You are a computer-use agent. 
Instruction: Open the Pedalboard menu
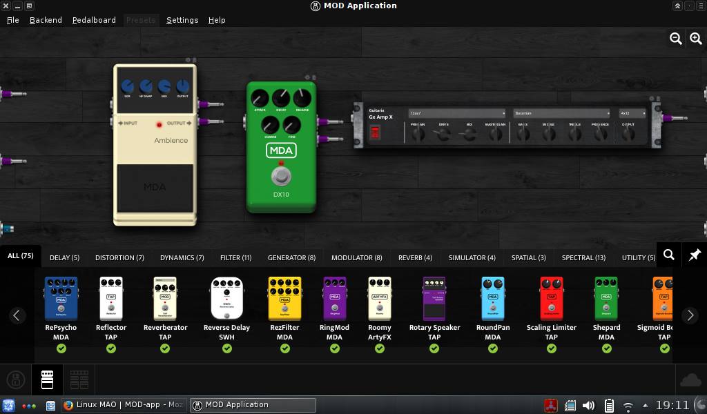click(94, 20)
